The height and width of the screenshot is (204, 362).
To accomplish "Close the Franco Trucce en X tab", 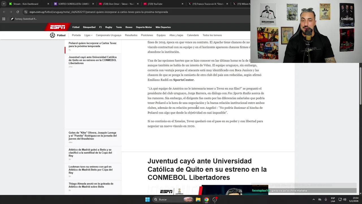I will click(x=227, y=4).
